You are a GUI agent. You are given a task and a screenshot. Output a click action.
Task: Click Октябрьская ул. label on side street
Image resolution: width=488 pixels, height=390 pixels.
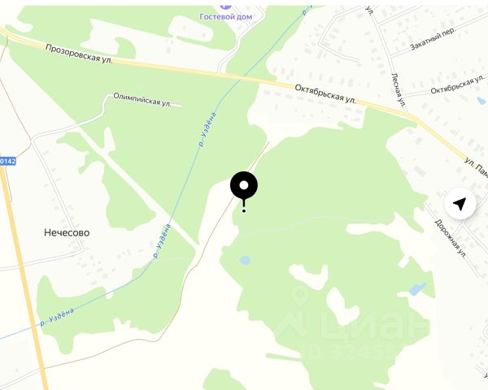tap(457, 84)
